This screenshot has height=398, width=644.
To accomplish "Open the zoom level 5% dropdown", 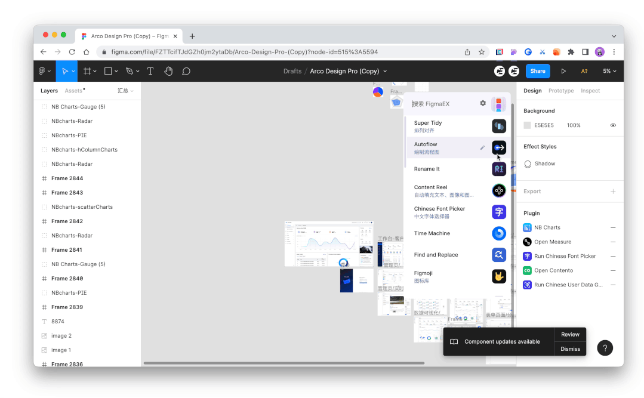I will point(609,71).
